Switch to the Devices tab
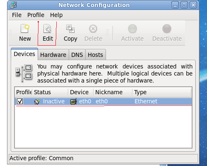207x166 pixels. click(x=24, y=54)
